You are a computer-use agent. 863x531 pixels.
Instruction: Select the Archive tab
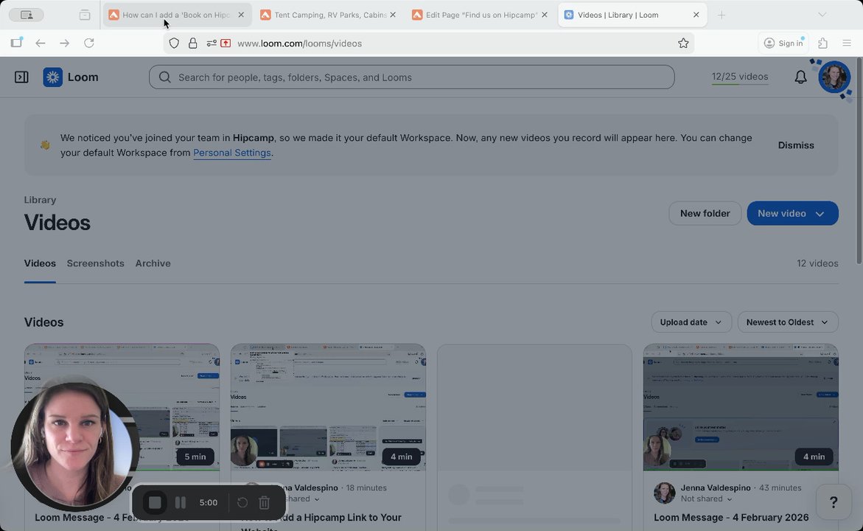point(153,263)
